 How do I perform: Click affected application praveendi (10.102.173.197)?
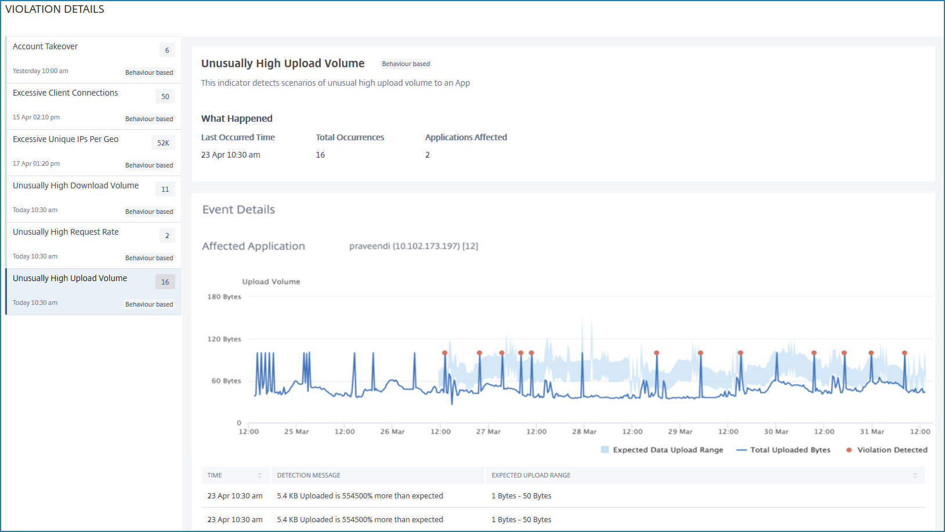point(414,246)
